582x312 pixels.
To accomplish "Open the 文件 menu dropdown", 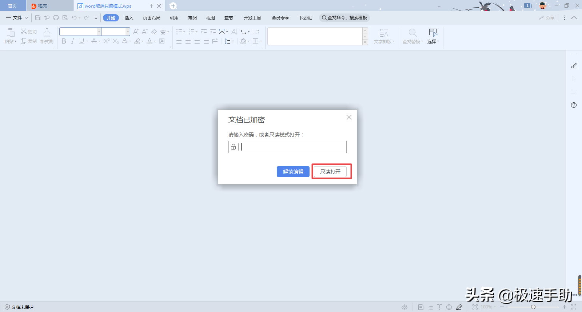I will [x=17, y=18].
